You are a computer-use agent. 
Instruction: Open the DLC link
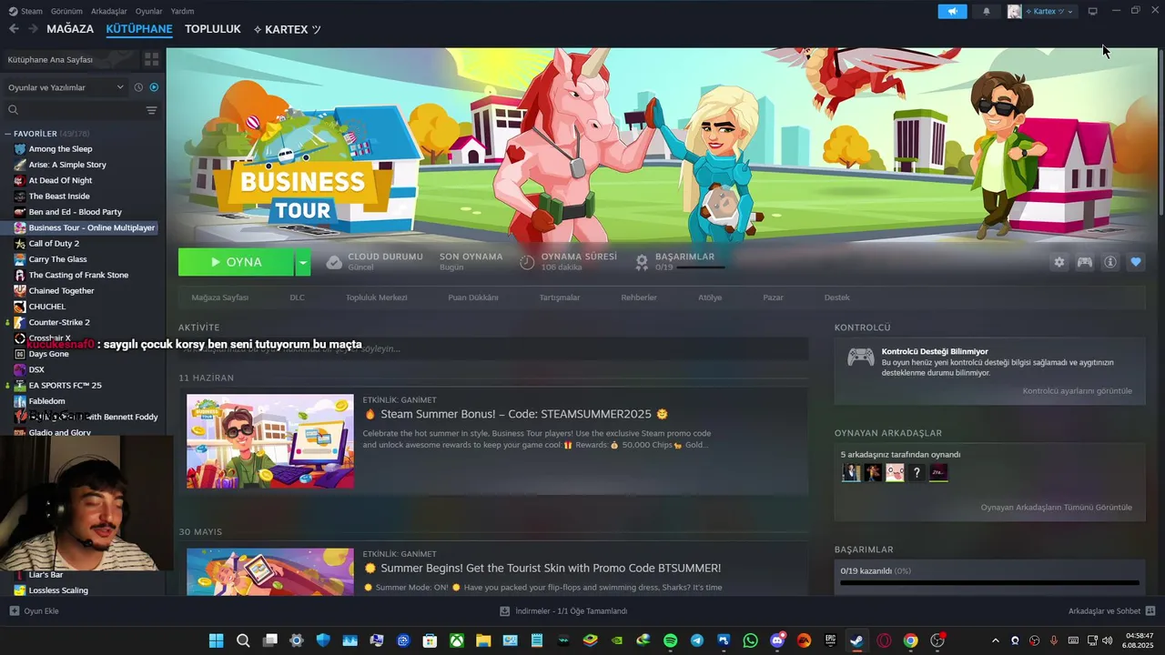pyautogui.click(x=298, y=297)
